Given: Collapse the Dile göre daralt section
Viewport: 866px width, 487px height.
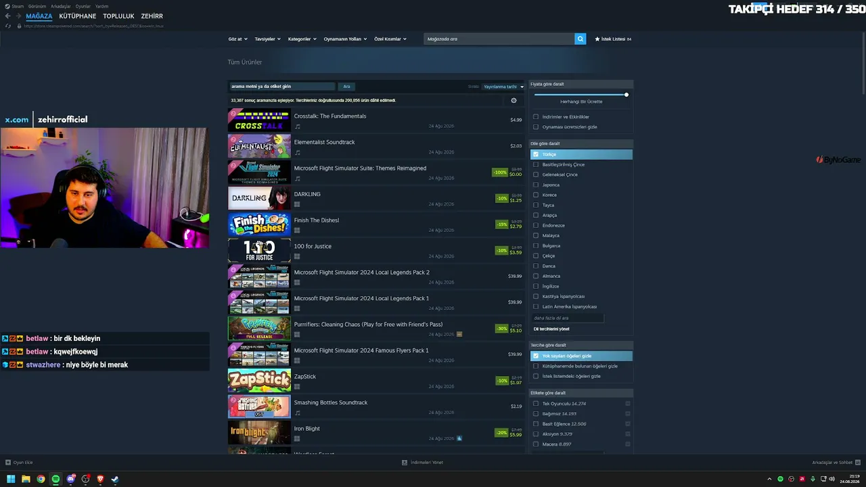Looking at the screenshot, I should 581,143.
